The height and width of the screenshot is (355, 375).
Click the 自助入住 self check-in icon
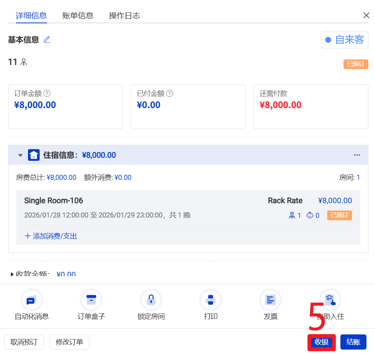pyautogui.click(x=330, y=300)
